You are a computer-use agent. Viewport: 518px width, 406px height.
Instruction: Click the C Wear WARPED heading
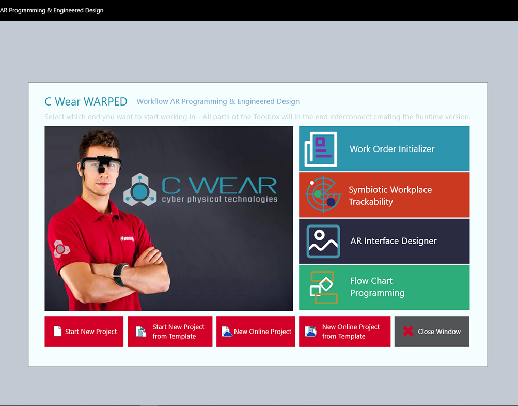tap(86, 101)
